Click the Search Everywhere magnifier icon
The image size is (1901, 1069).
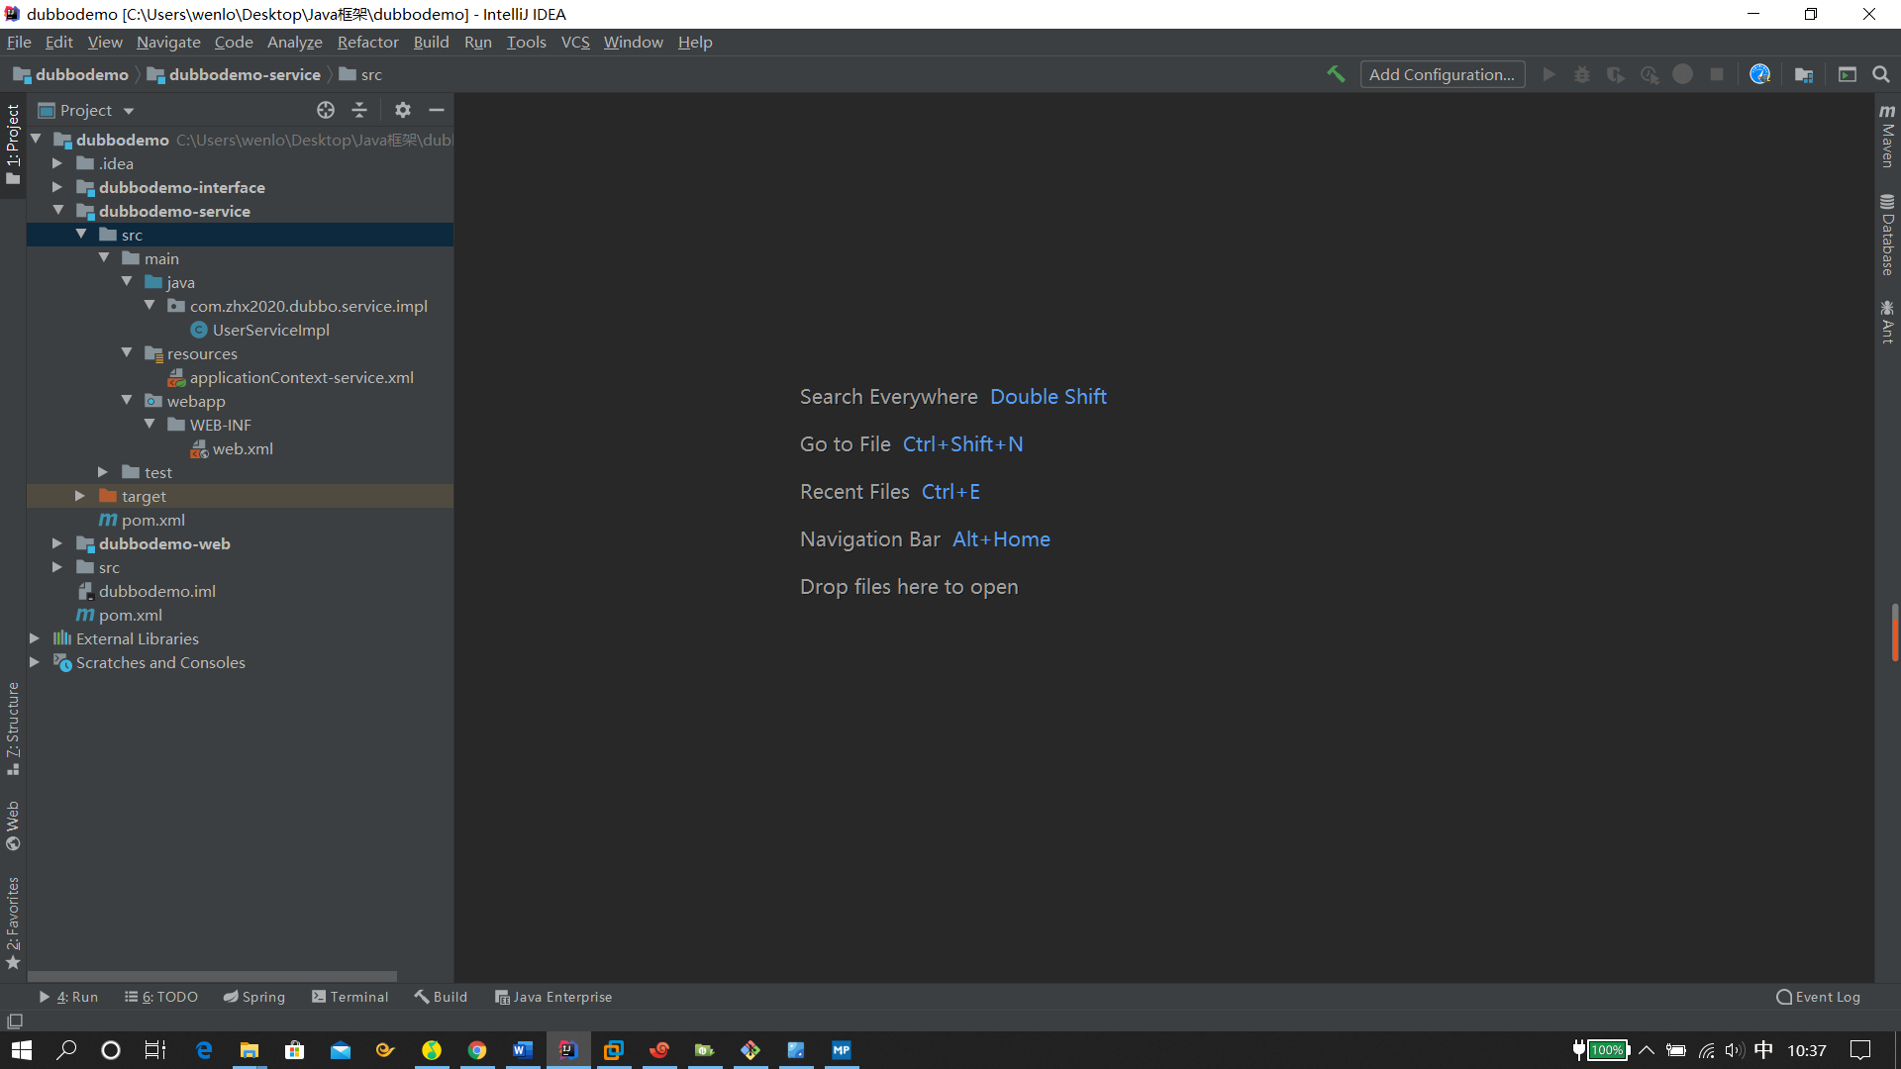[x=1881, y=74]
